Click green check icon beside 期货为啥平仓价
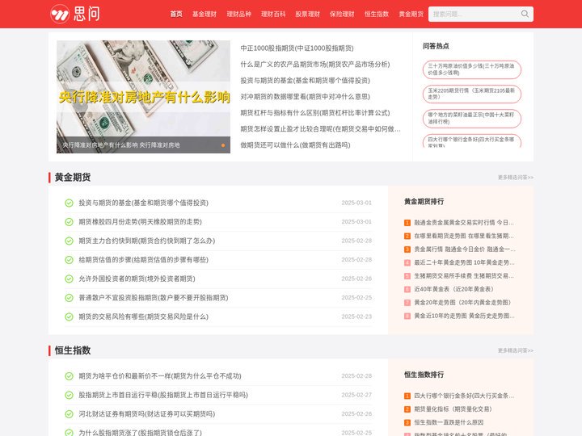The image size is (582, 436). click(x=69, y=376)
